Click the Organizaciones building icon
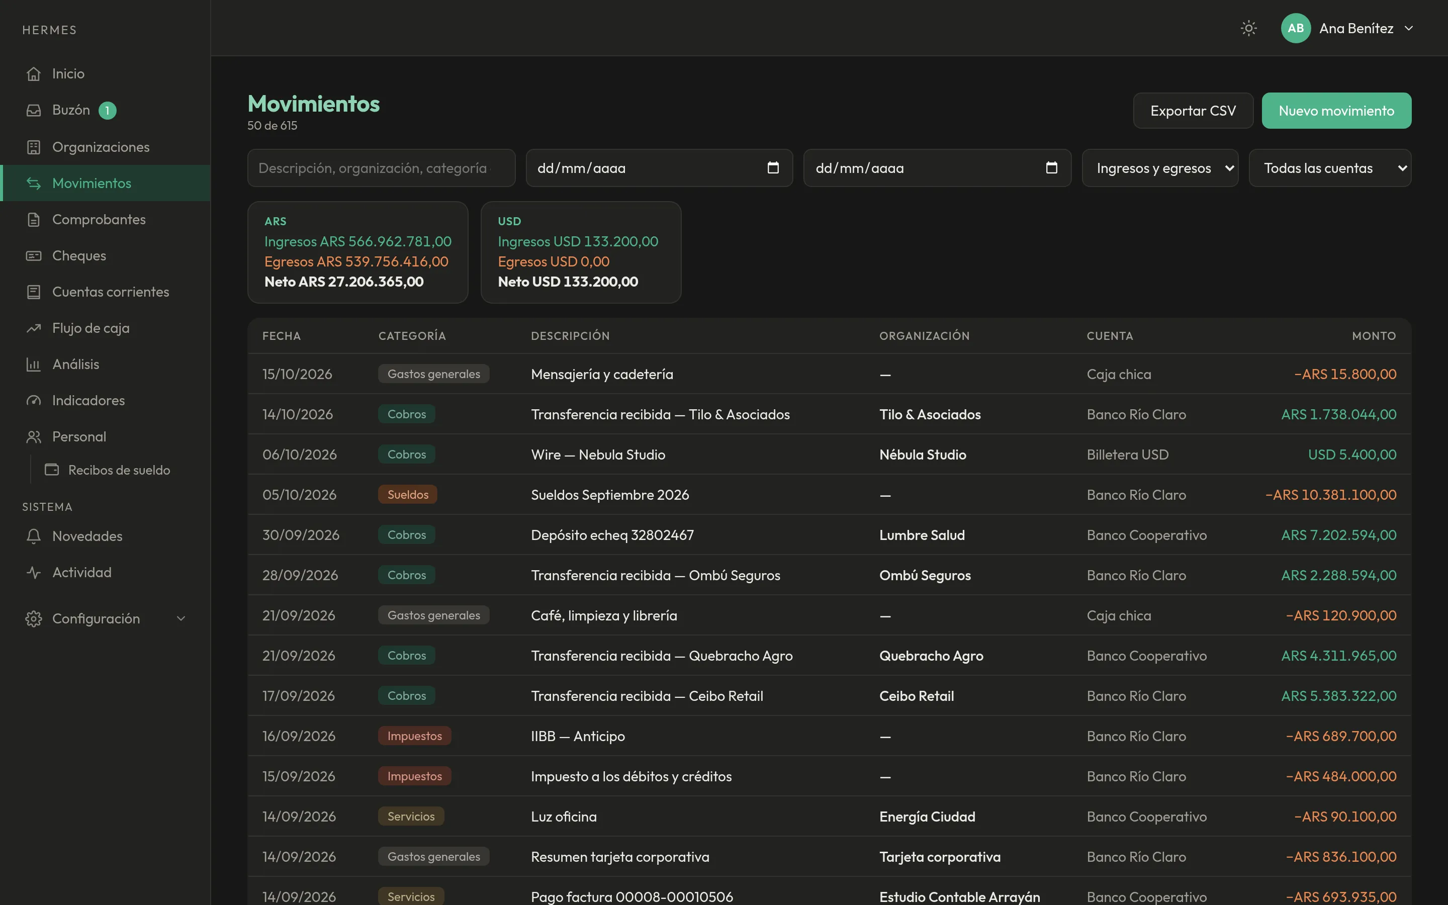The image size is (1448, 905). [34, 147]
